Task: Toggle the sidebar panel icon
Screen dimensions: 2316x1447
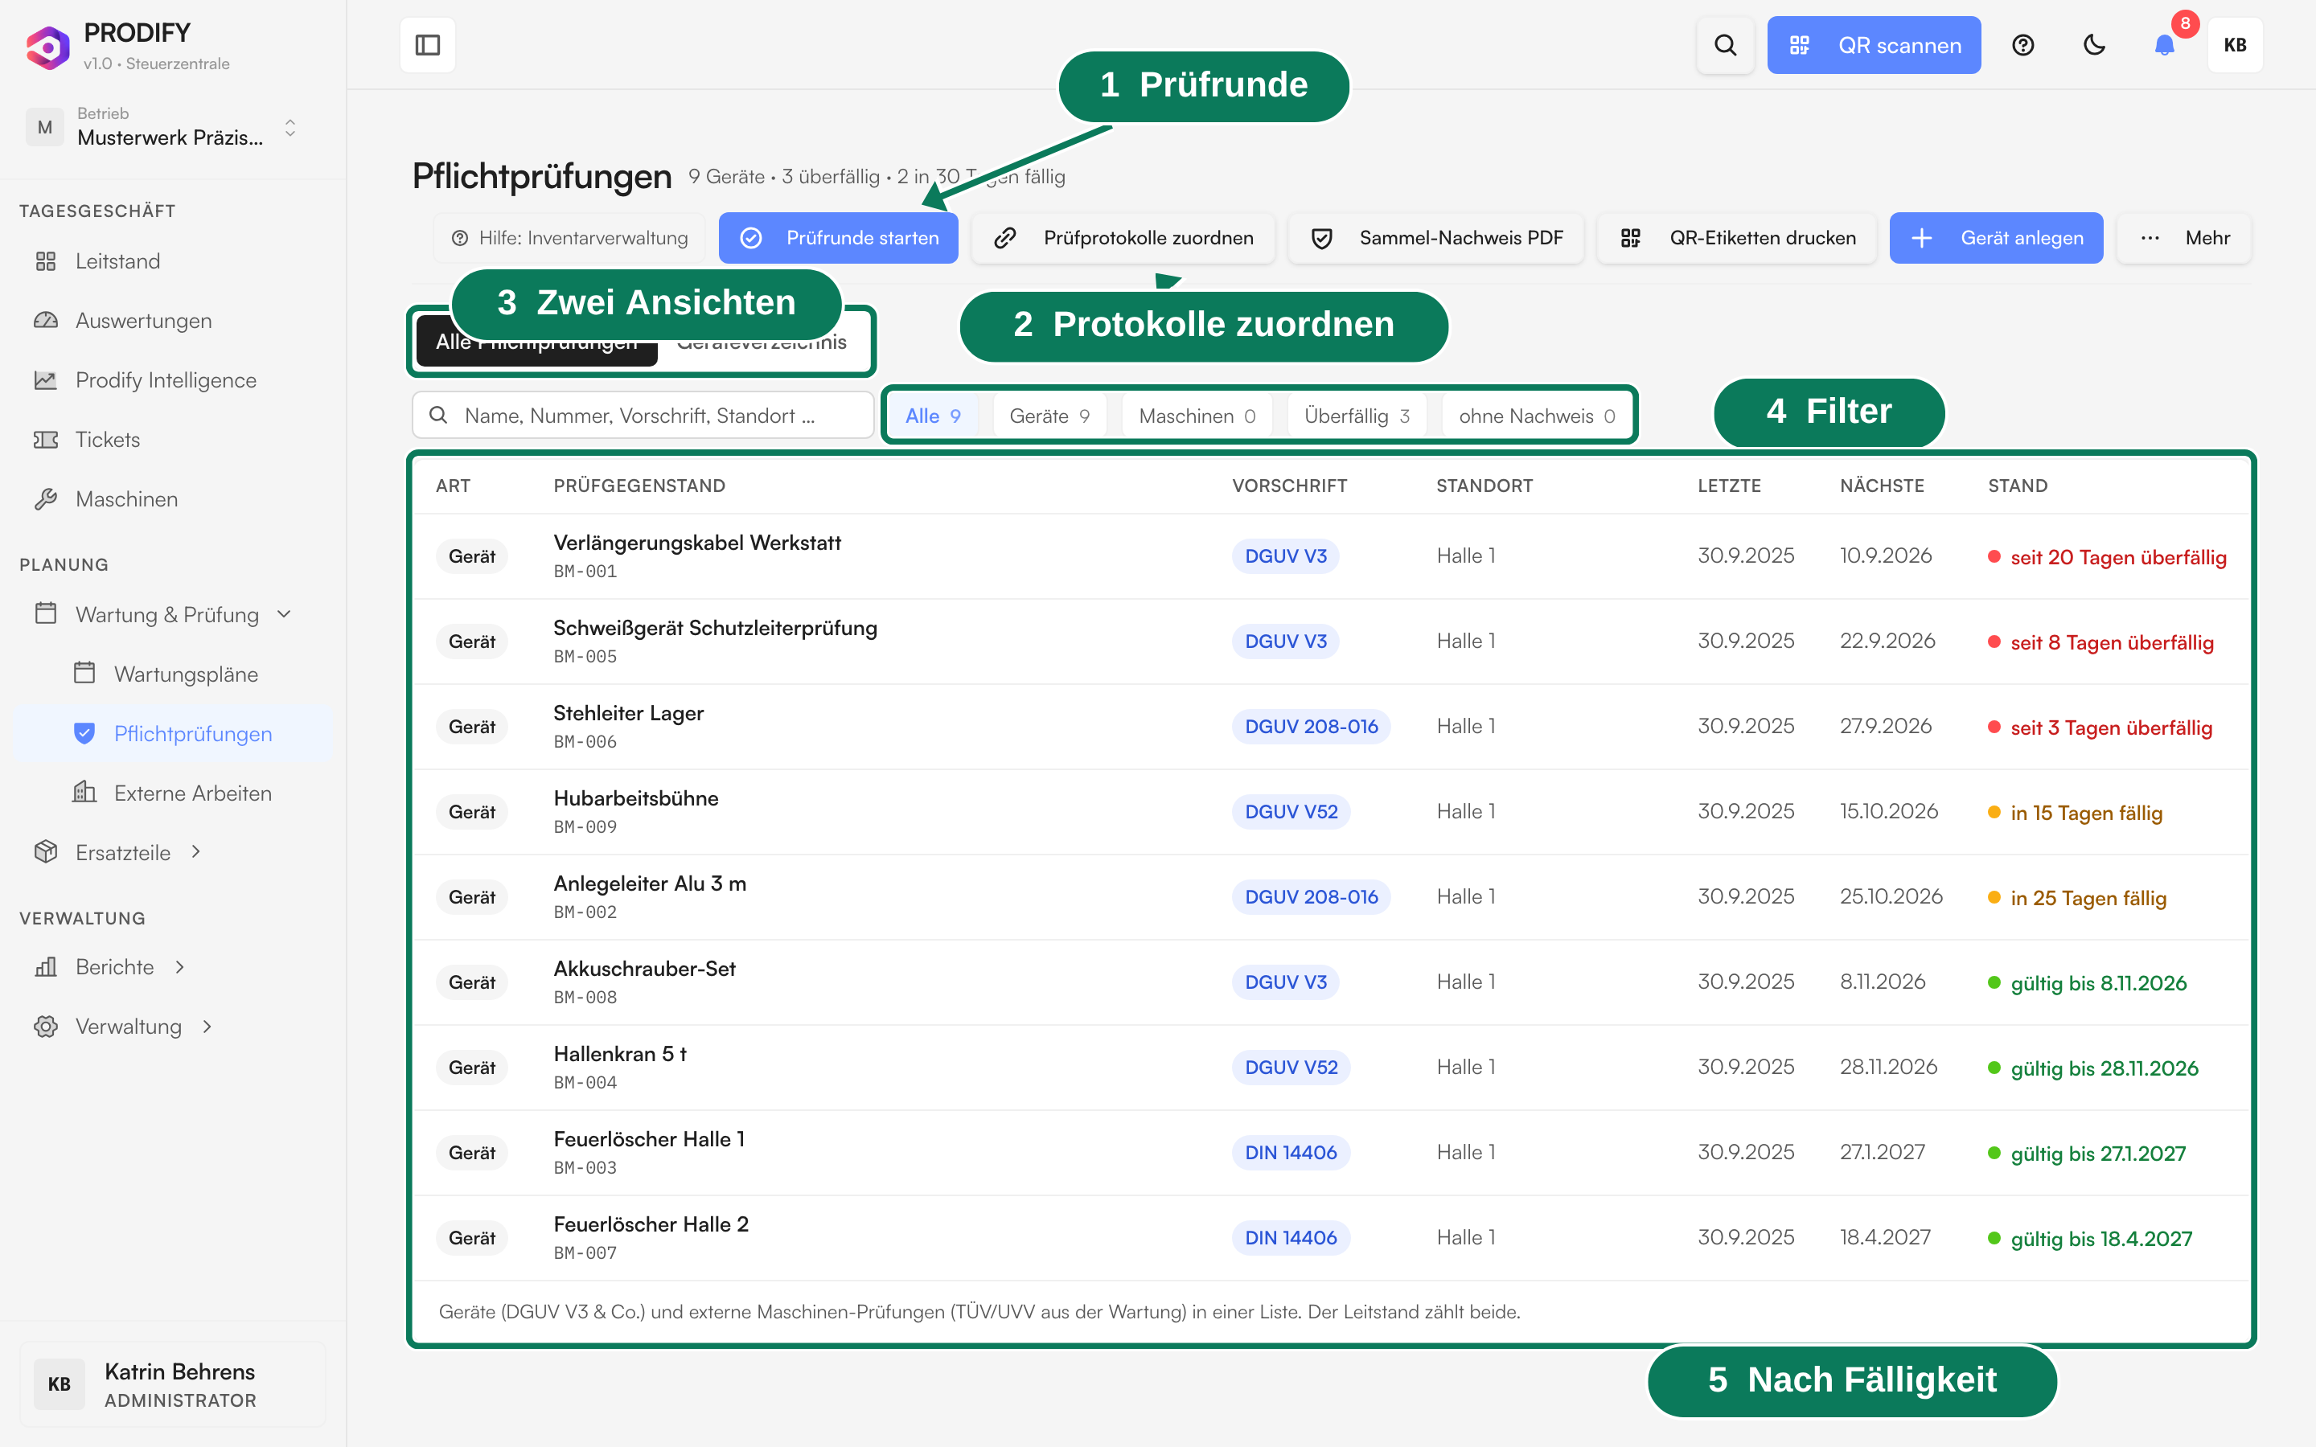Action: pyautogui.click(x=427, y=45)
